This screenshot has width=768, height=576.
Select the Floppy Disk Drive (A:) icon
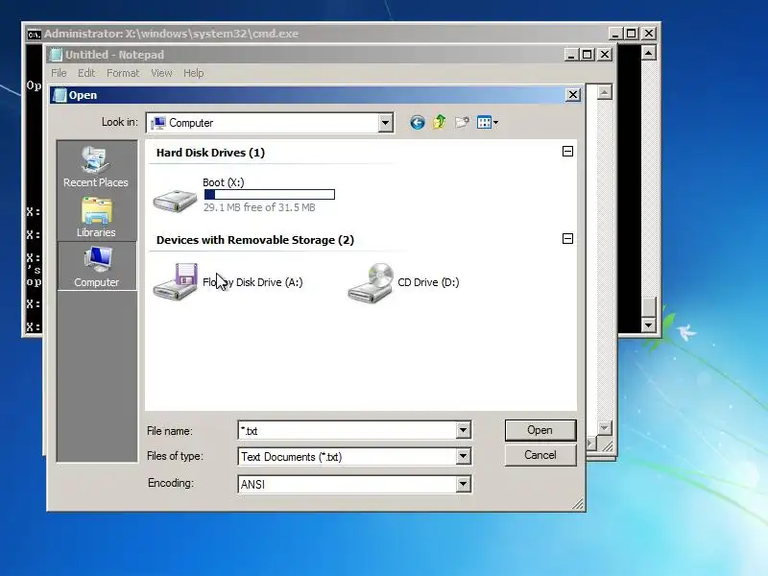tap(176, 281)
